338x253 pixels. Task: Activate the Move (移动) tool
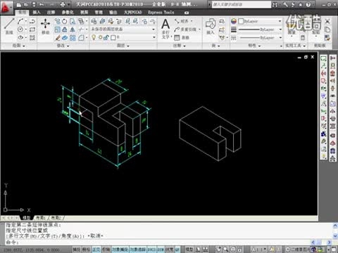[45, 26]
